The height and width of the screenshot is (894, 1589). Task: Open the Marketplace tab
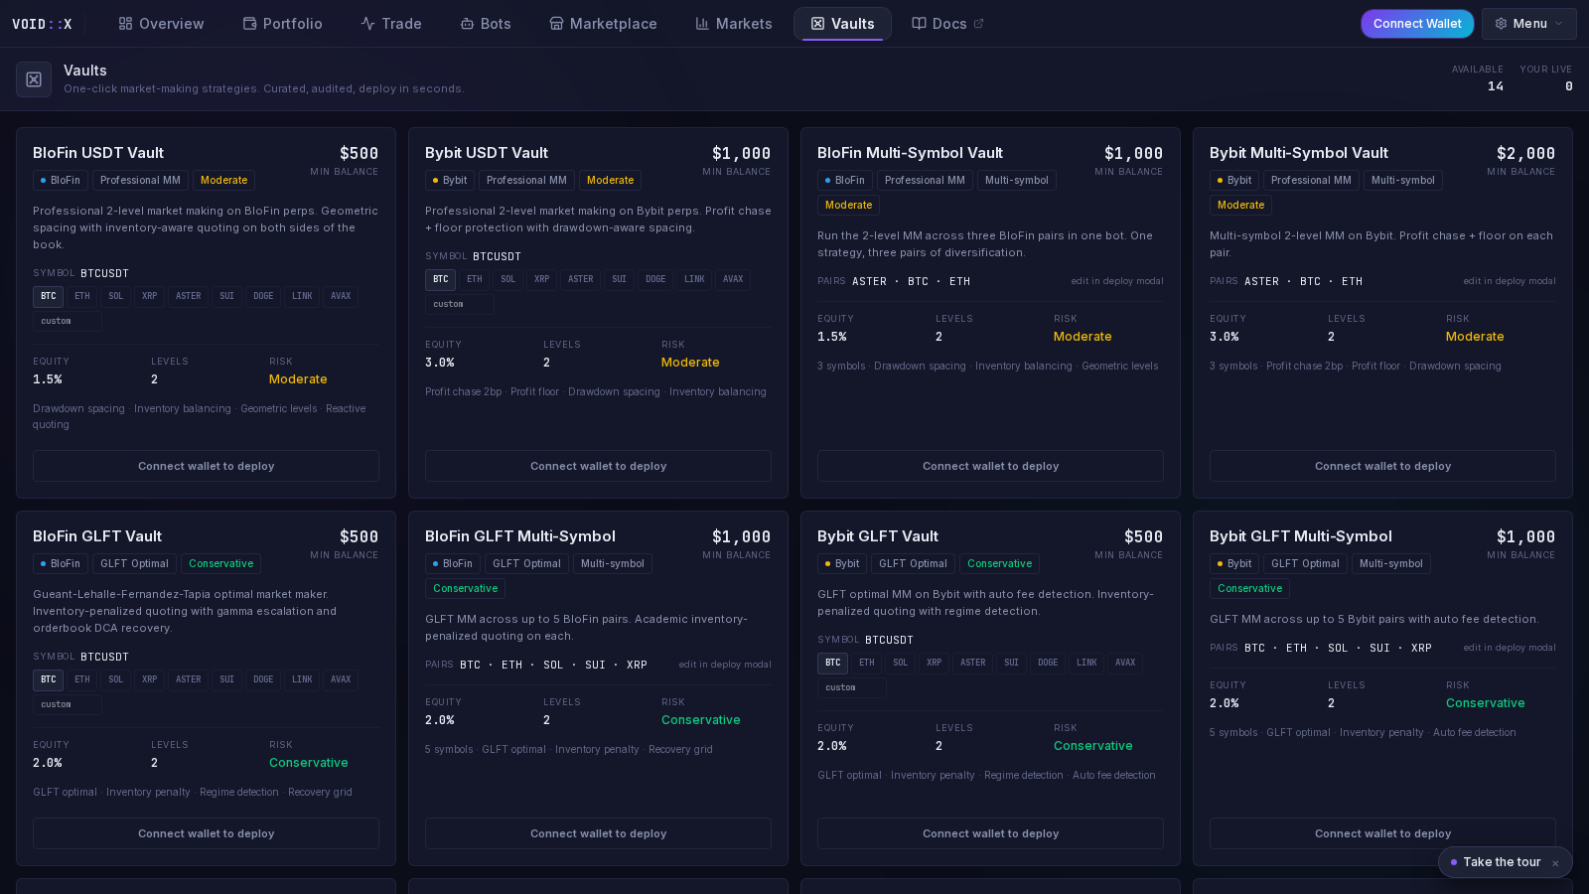click(603, 24)
